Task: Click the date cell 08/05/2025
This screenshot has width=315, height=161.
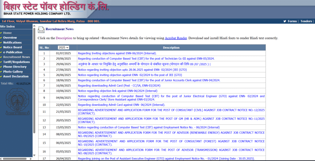Action: click(x=63, y=135)
